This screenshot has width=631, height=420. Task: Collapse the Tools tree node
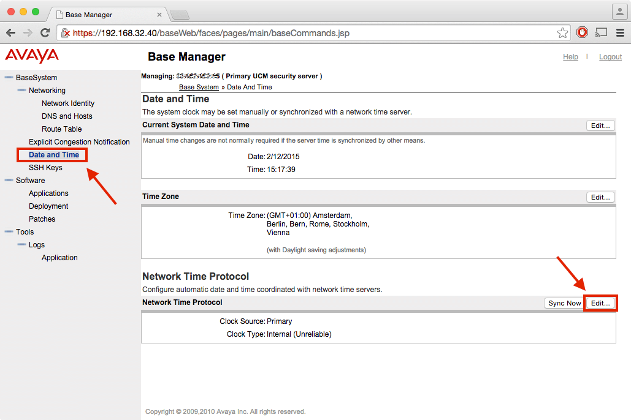[9, 231]
